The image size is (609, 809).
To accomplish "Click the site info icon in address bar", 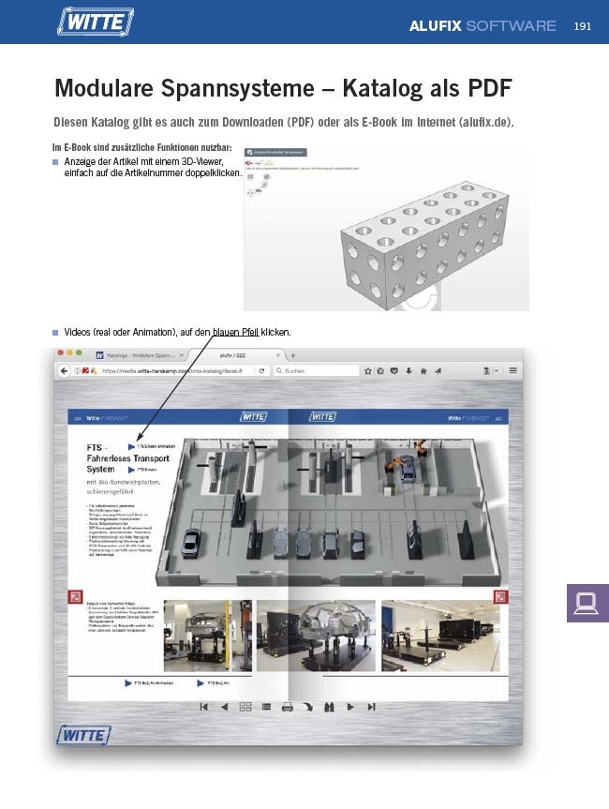I will coord(77,370).
